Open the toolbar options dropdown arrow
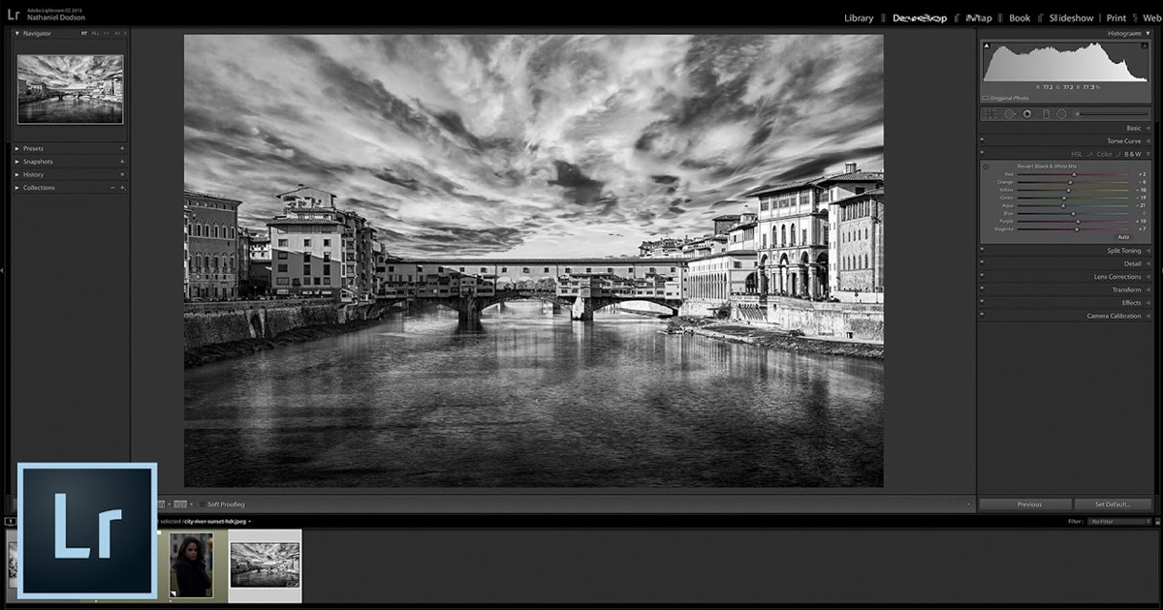This screenshot has height=610, width=1163. click(967, 504)
